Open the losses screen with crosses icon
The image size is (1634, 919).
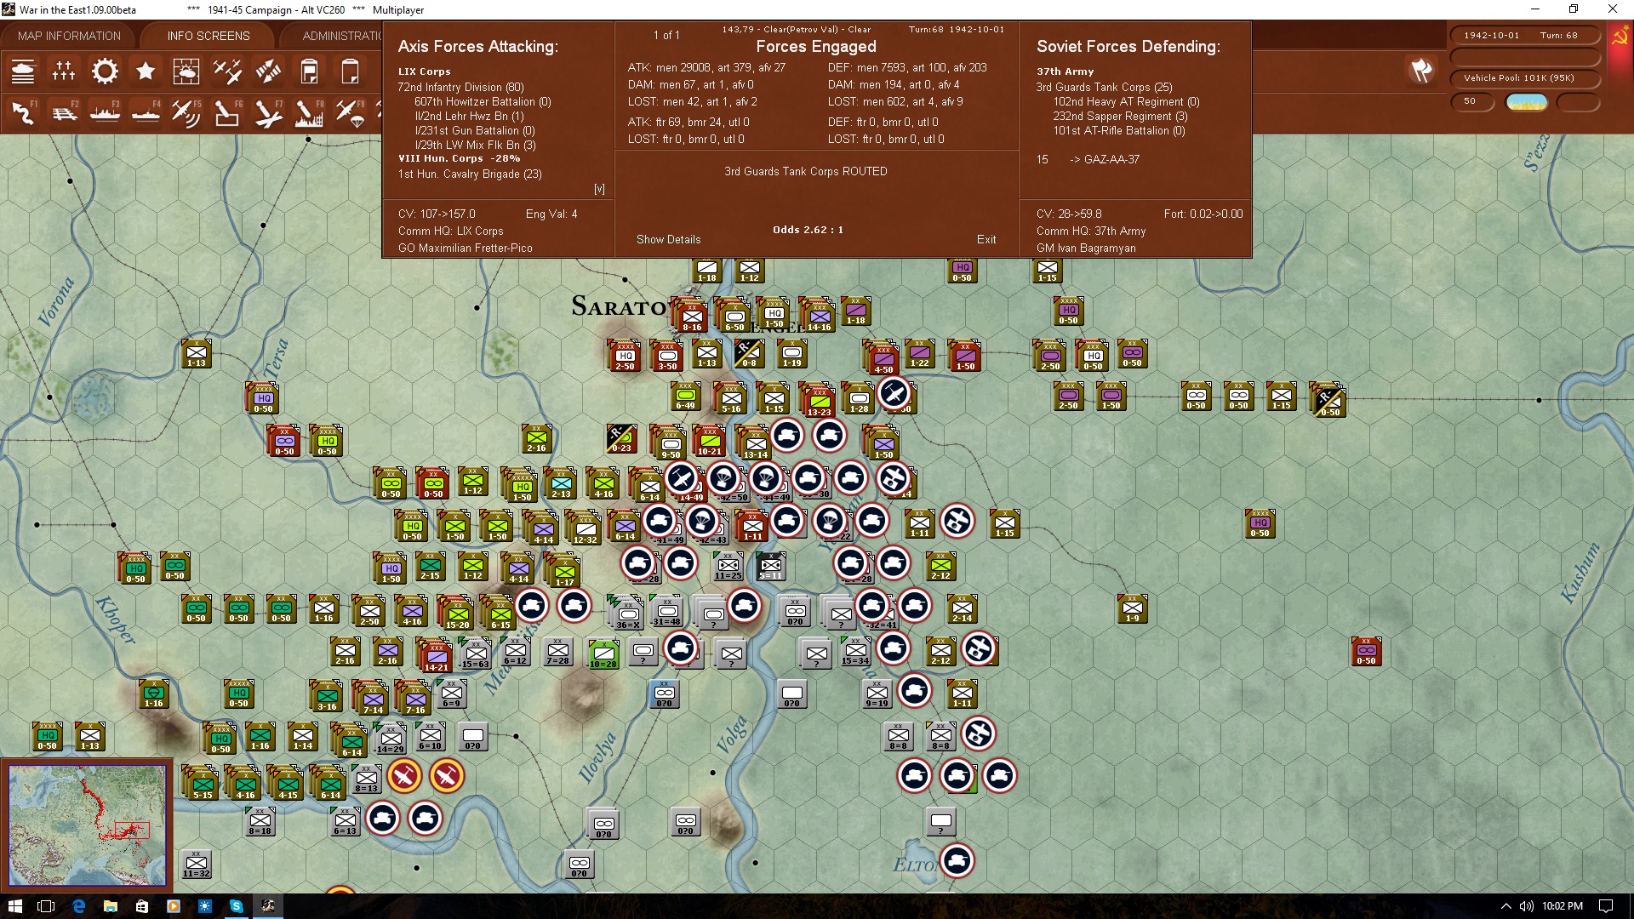click(x=64, y=71)
